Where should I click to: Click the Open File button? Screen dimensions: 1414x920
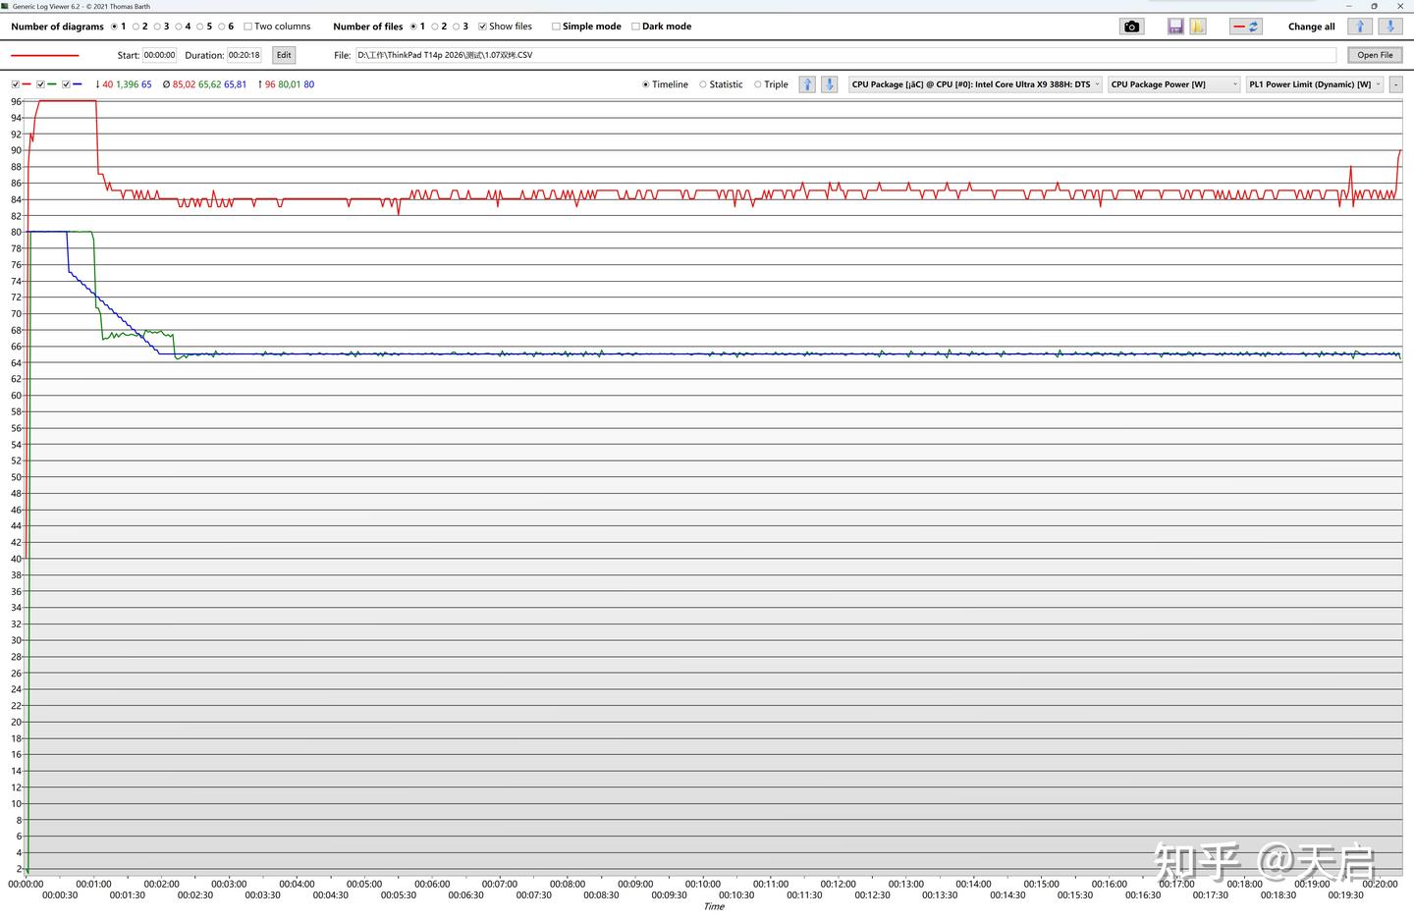coord(1375,55)
